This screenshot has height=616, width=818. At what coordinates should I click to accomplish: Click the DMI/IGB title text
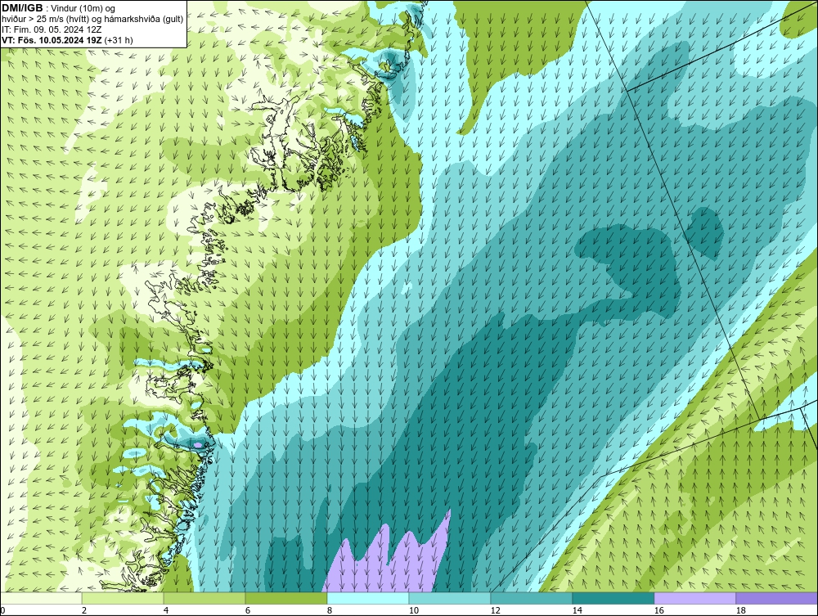coord(22,8)
